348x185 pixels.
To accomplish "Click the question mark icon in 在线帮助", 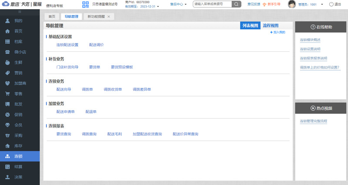I will pos(313,27).
